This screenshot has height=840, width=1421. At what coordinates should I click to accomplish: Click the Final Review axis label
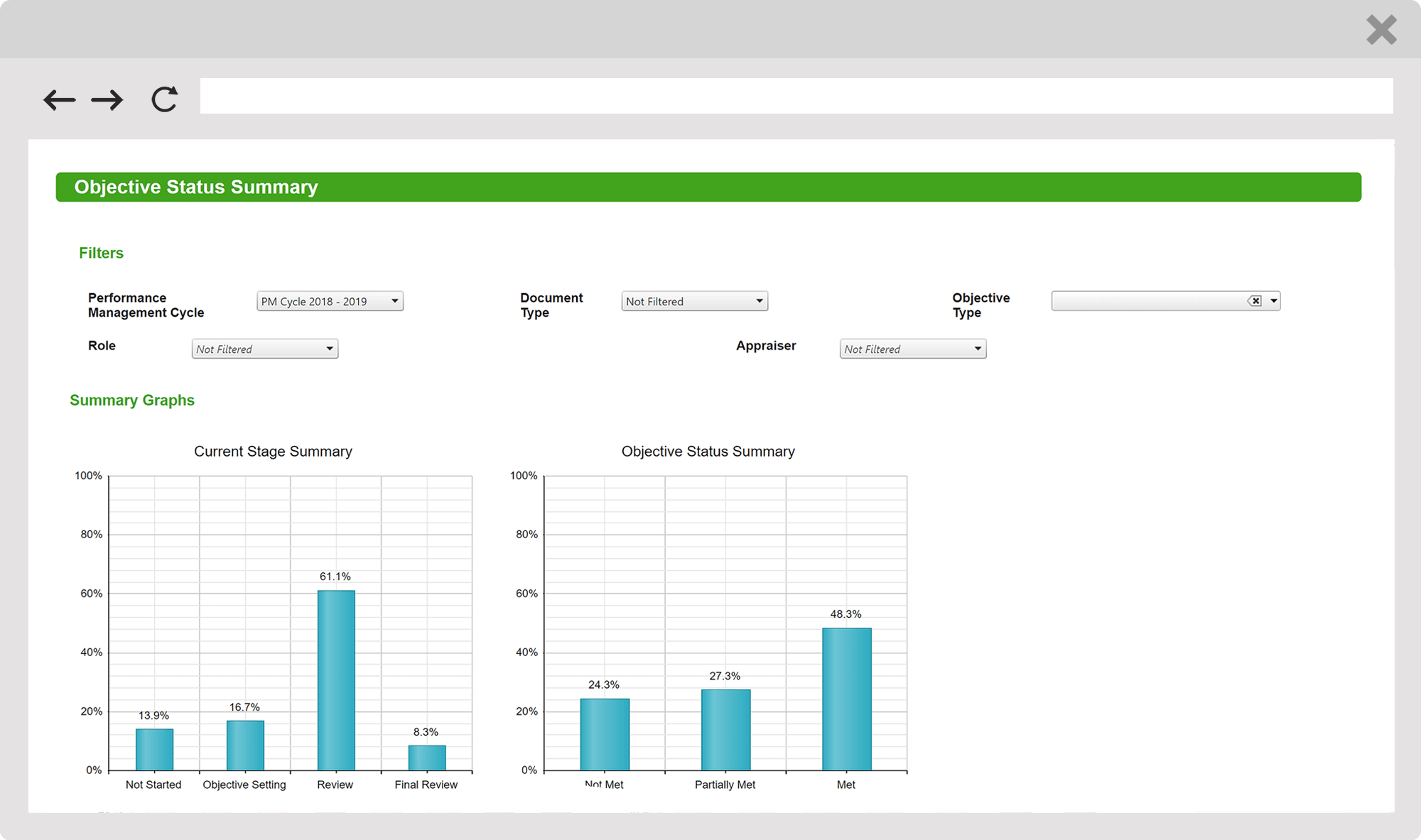coord(426,785)
